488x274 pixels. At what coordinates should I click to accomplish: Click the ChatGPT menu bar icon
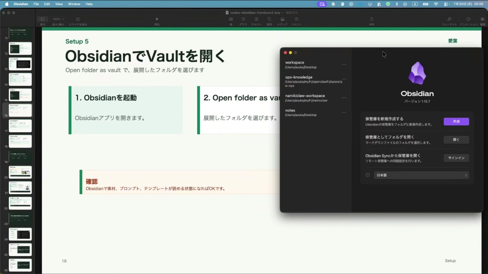[351, 4]
